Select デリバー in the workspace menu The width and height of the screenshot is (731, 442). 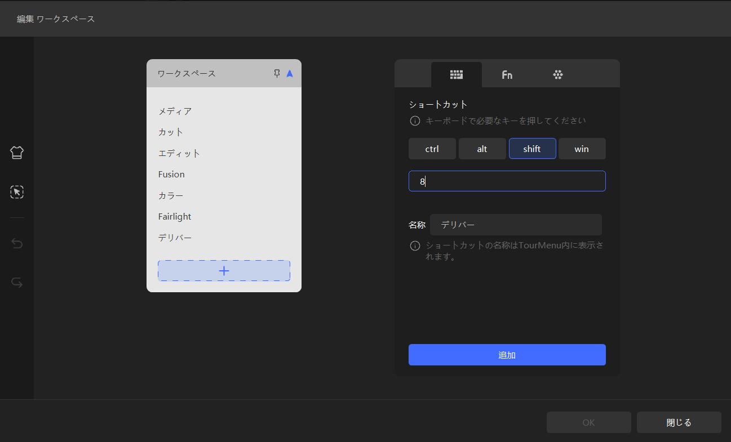point(175,238)
